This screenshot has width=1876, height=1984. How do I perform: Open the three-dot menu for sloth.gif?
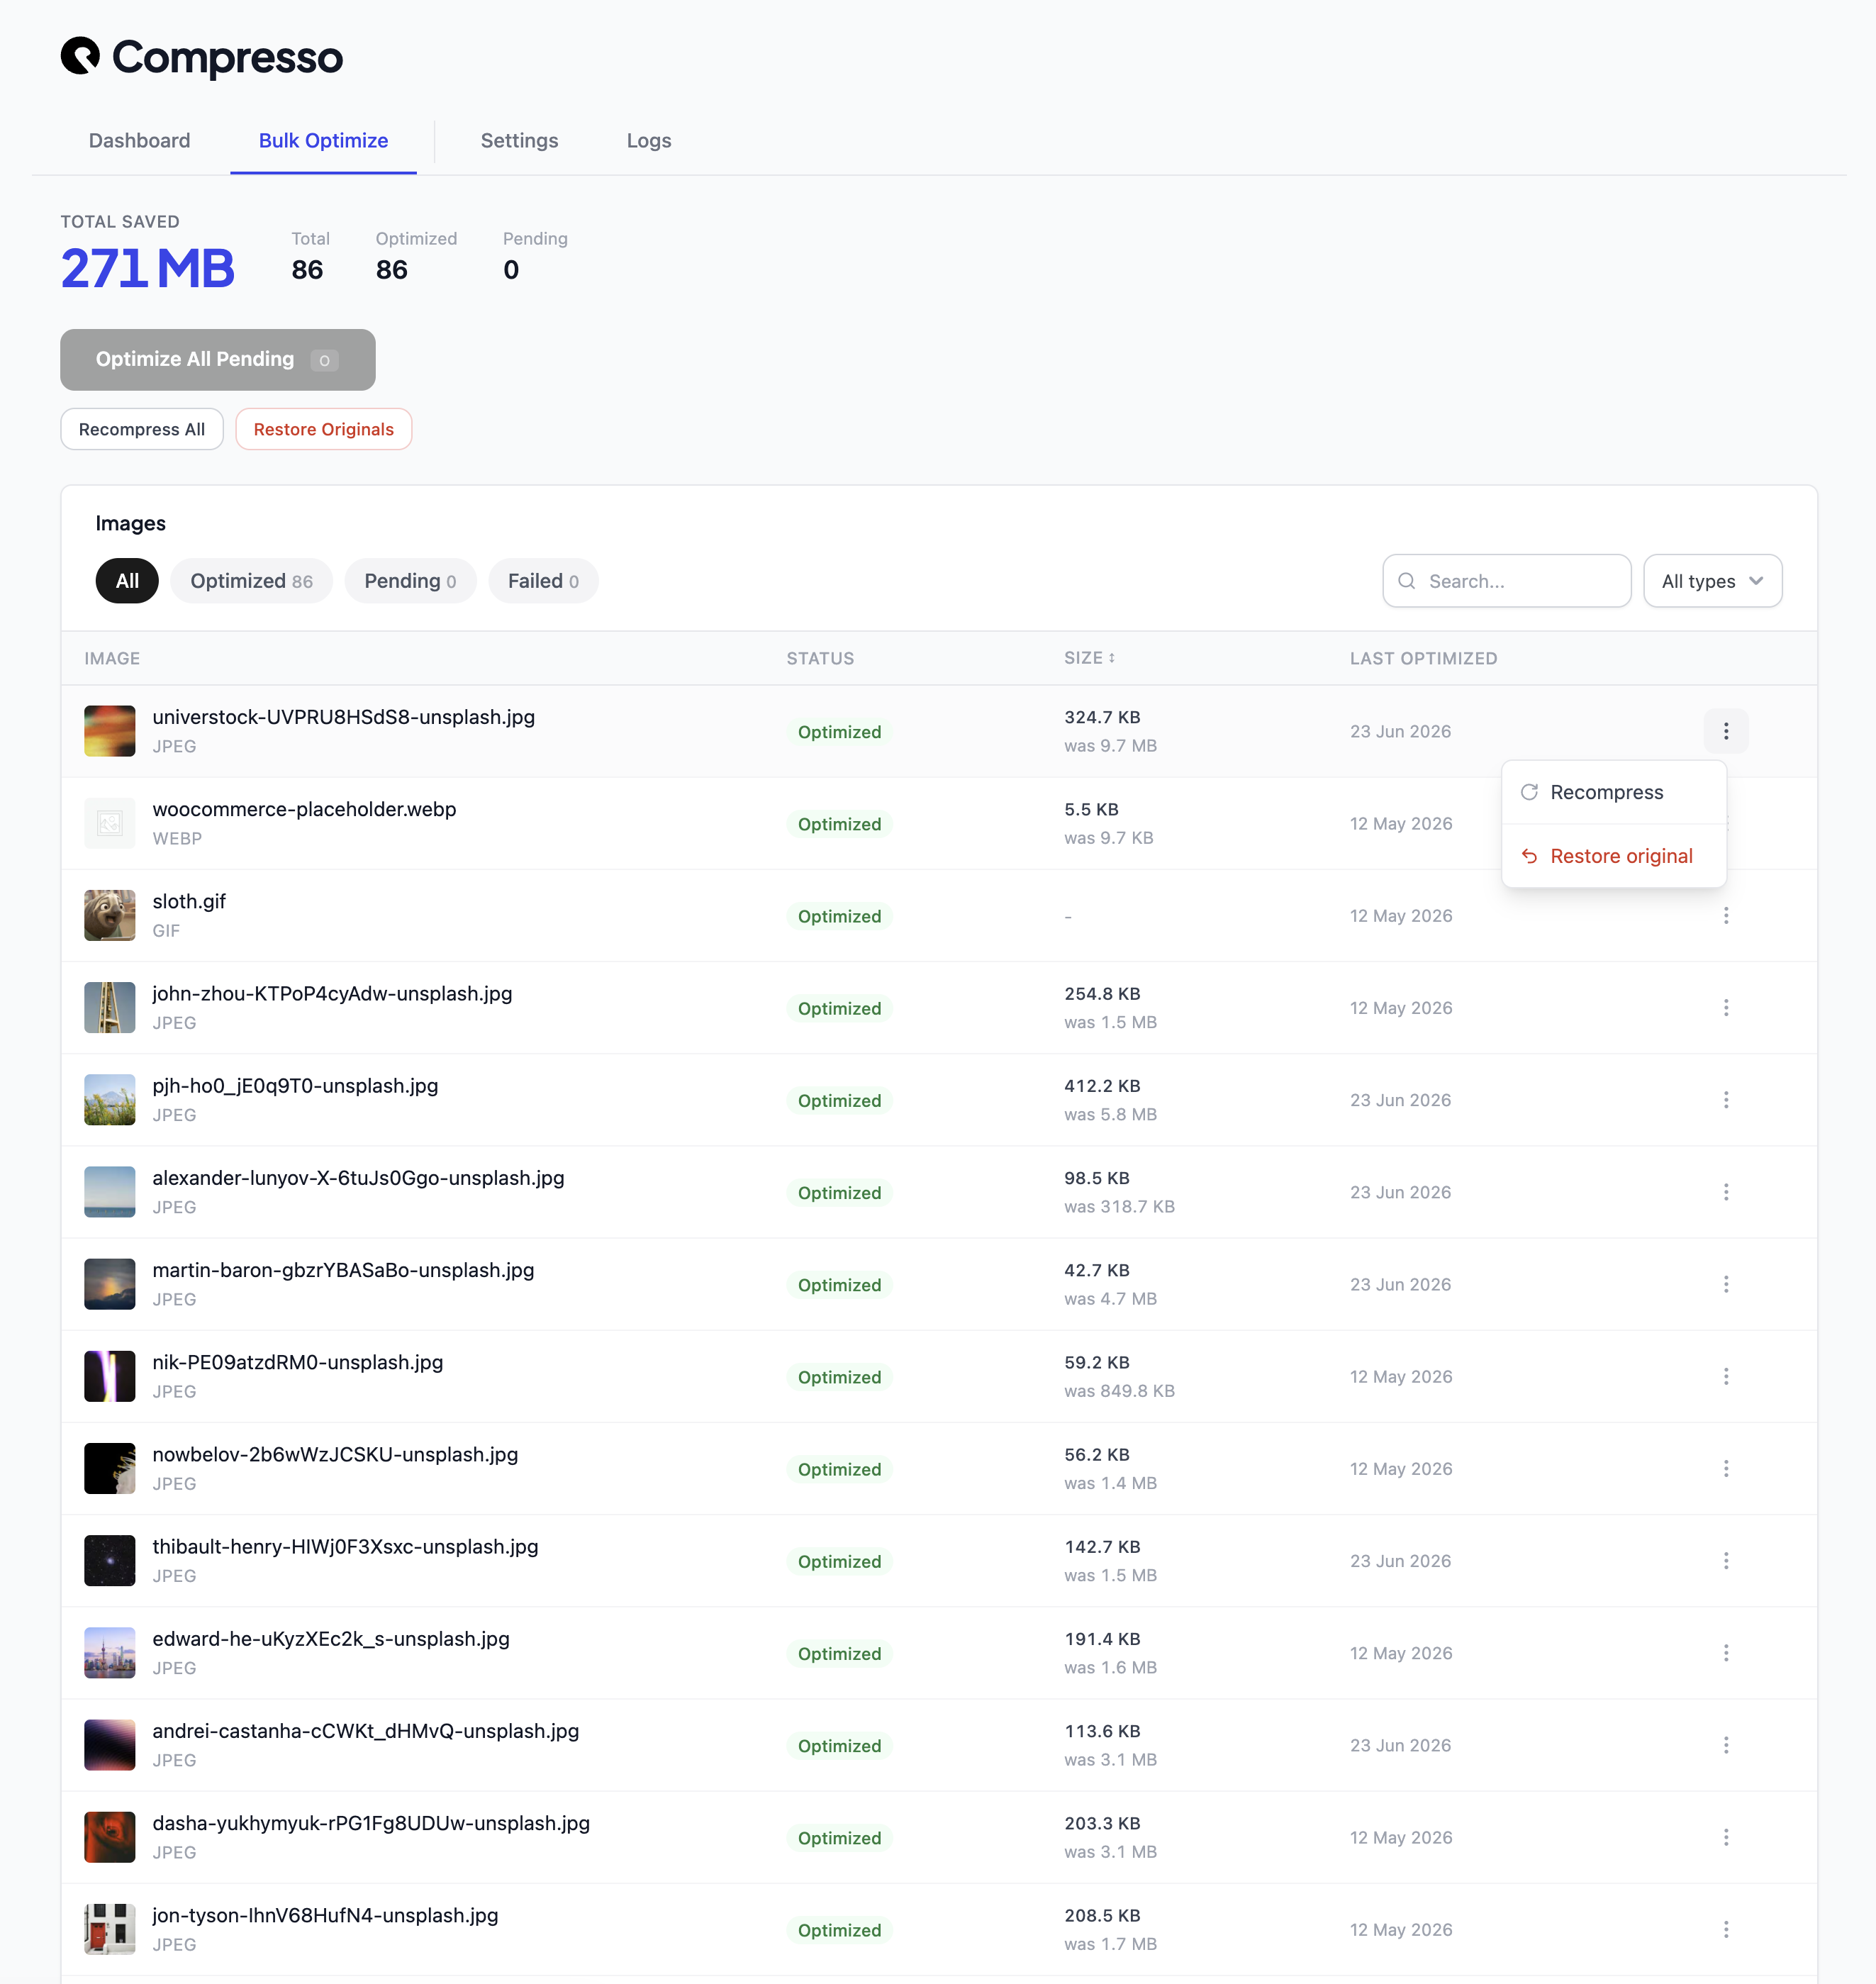coord(1725,915)
